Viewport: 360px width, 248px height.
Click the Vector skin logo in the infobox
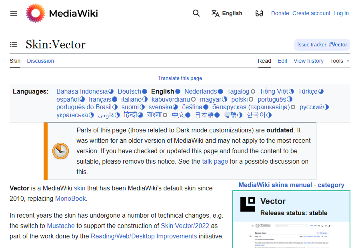pos(248,204)
